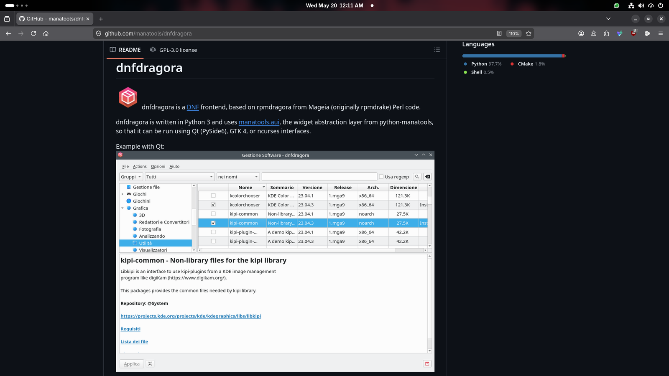Open the 'nei nomi' search-scope dropdown
This screenshot has height=376, width=669.
238,177
